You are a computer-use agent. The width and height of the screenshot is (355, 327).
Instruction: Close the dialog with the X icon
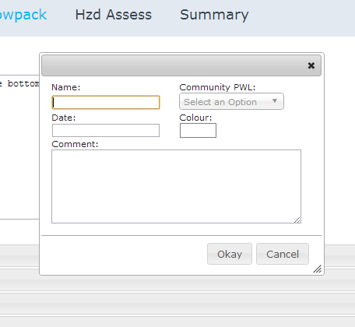311,65
